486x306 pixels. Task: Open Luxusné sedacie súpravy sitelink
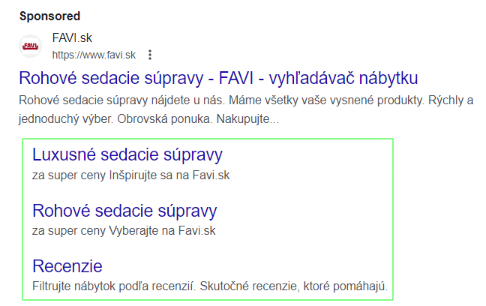127,154
